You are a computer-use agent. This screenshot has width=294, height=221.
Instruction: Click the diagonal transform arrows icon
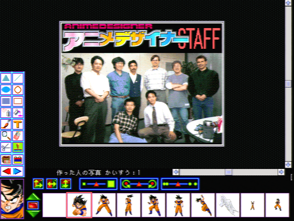[38, 184]
